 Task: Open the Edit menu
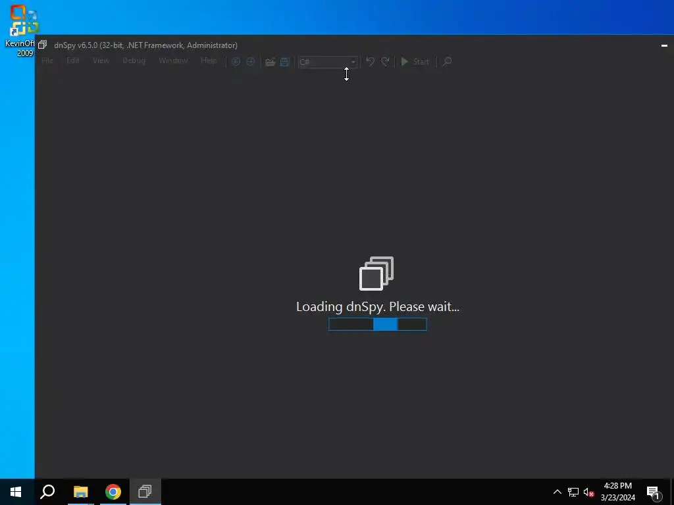coord(72,61)
